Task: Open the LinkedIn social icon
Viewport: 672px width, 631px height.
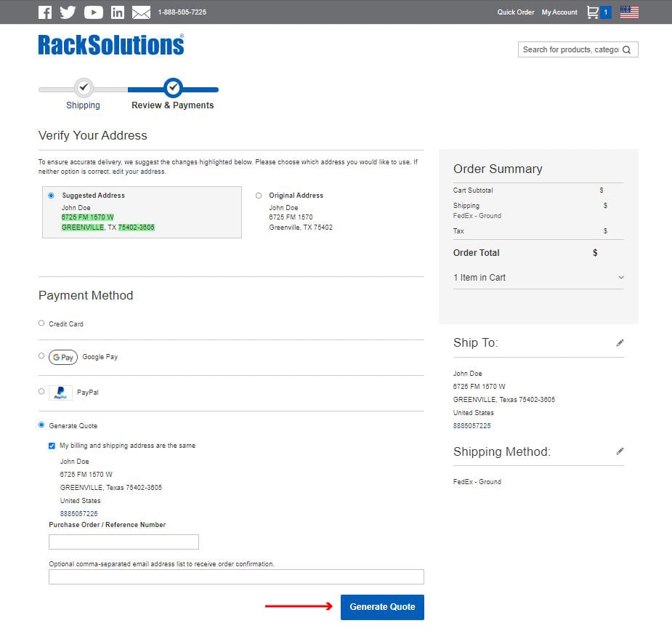Action: 118,12
